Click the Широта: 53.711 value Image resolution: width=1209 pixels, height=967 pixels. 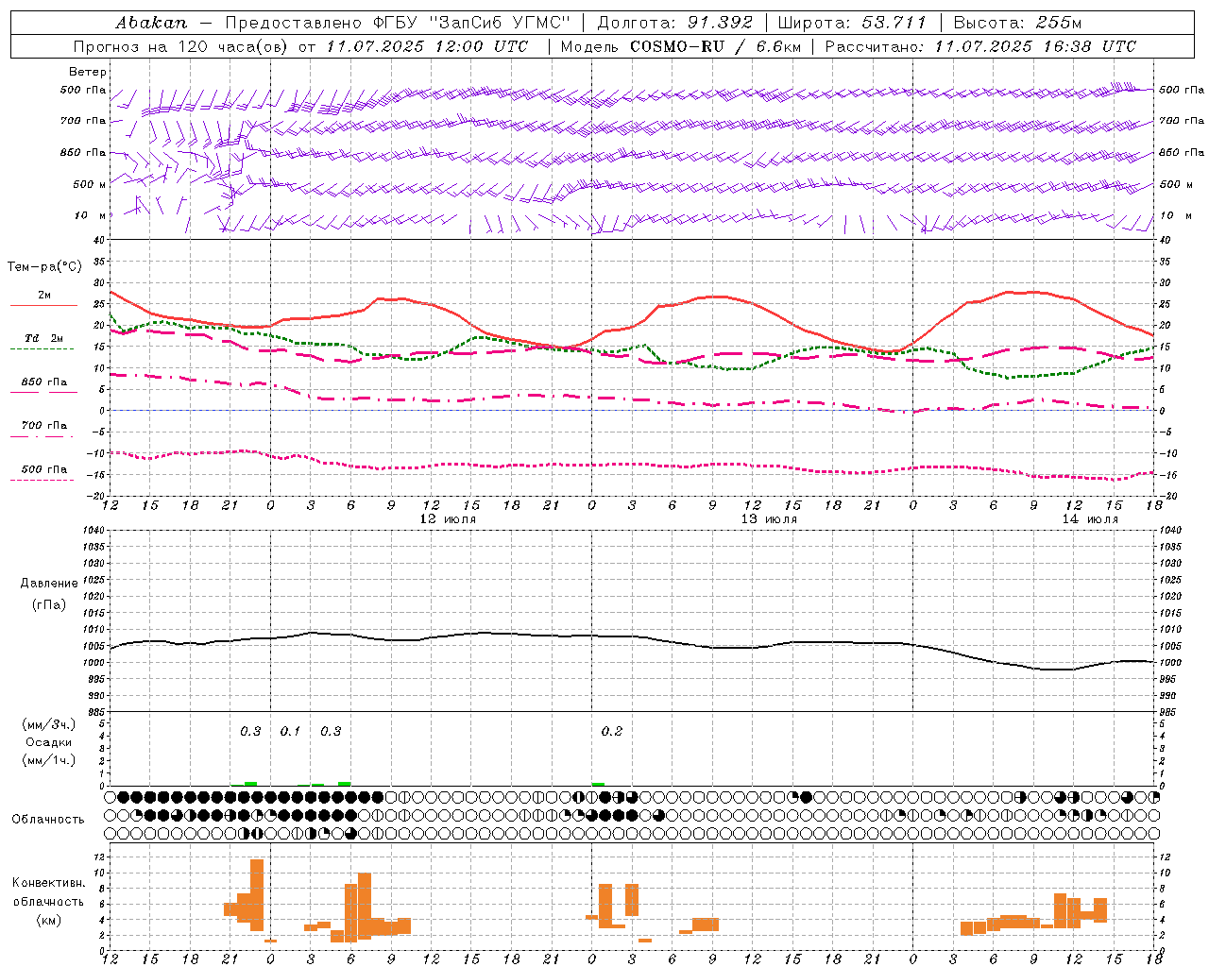(x=852, y=22)
